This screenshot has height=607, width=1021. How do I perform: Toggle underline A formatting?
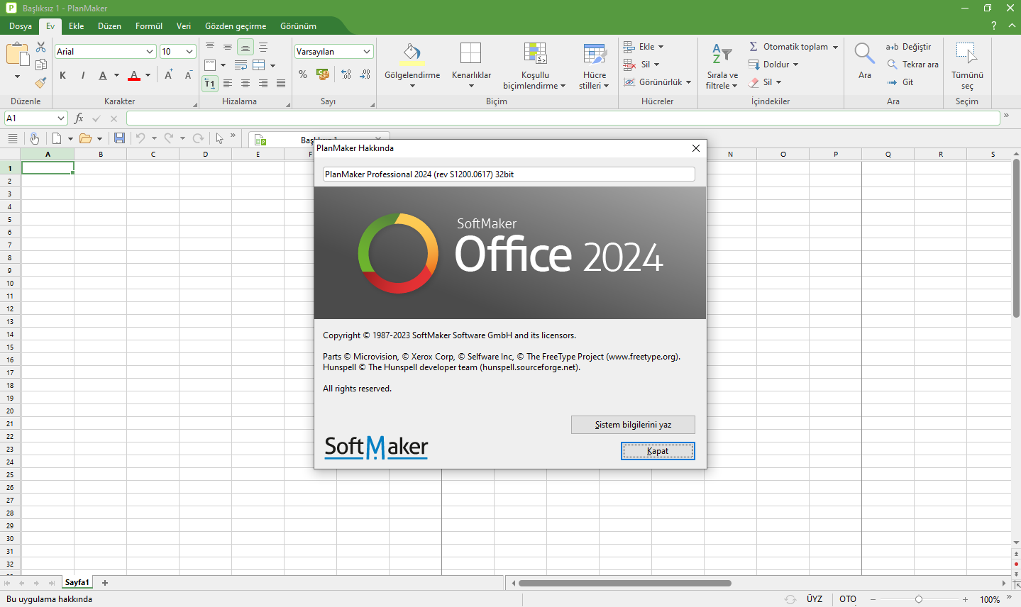click(x=103, y=75)
